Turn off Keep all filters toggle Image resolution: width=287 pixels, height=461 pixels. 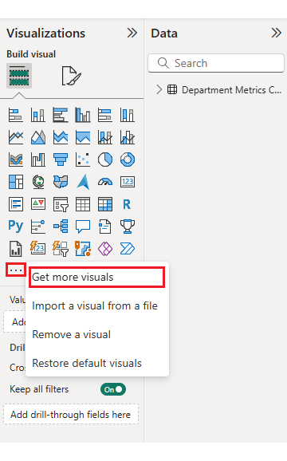113,389
